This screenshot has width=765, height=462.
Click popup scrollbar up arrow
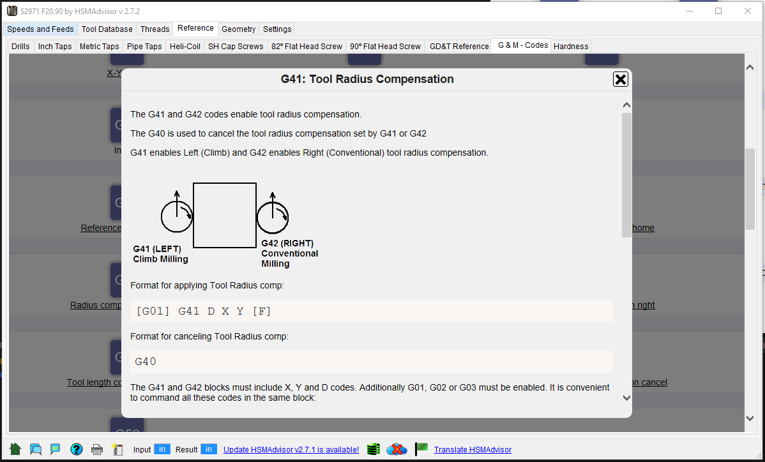(x=626, y=105)
